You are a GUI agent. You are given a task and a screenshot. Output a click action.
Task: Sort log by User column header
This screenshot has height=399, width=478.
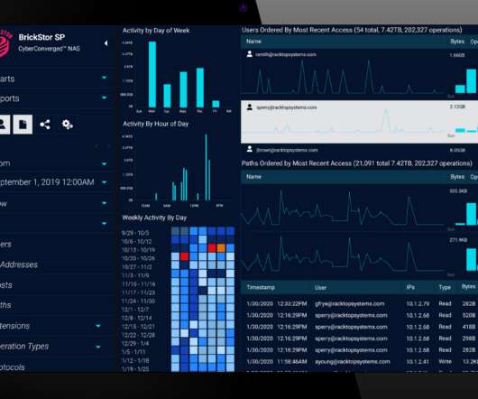tap(320, 287)
